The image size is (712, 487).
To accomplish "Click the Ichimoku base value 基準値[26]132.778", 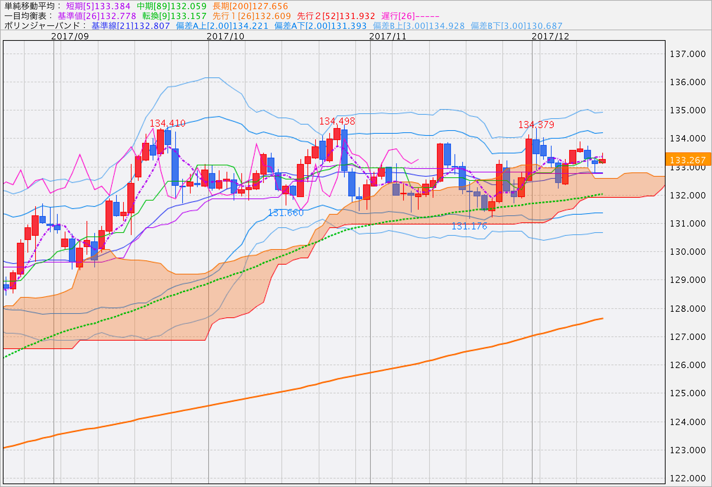I will 97,16.
